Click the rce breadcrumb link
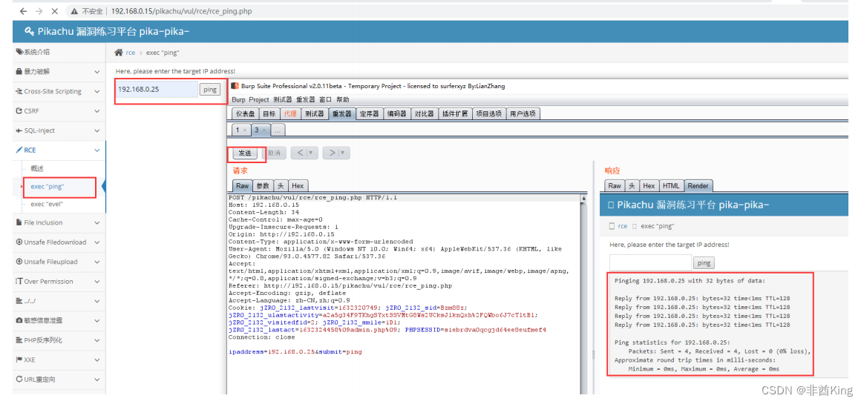Viewport: 864px width, 404px height. click(130, 53)
